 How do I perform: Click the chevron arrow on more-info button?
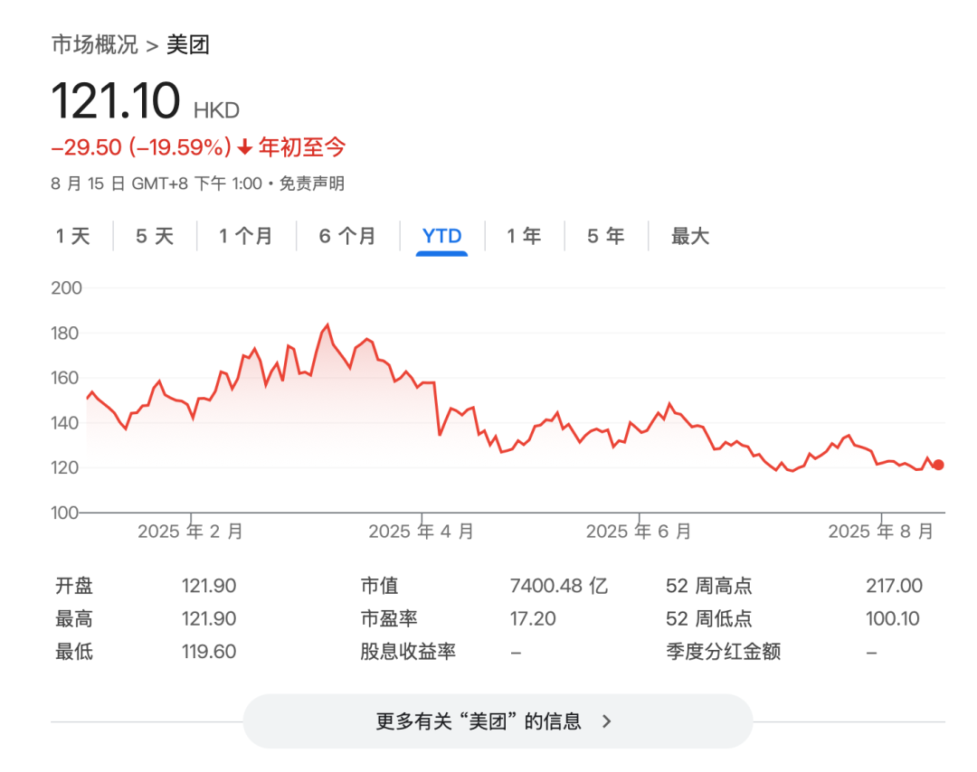[x=607, y=721]
